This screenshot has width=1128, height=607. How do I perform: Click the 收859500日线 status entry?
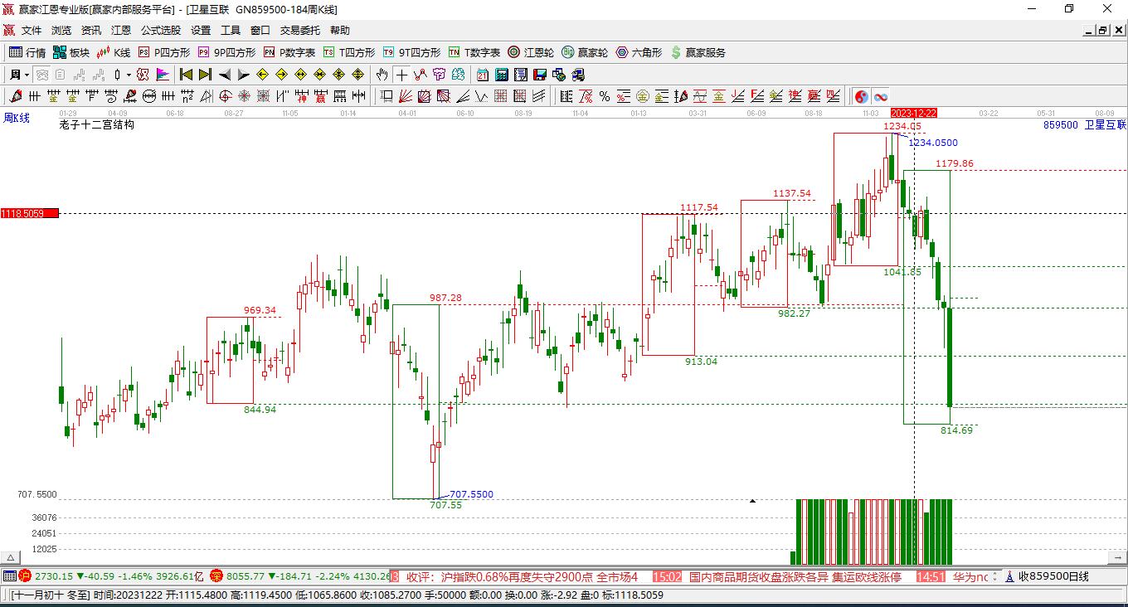click(x=1053, y=576)
